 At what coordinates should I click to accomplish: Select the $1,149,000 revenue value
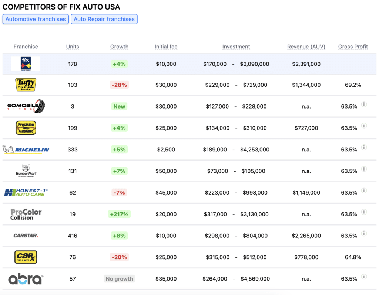pos(306,193)
